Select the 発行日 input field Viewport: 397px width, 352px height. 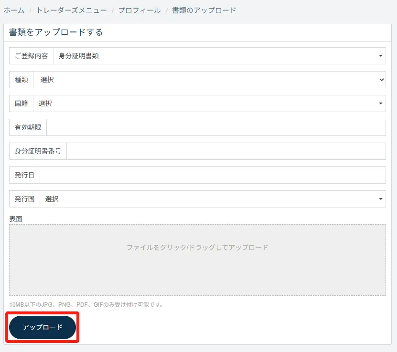212,175
